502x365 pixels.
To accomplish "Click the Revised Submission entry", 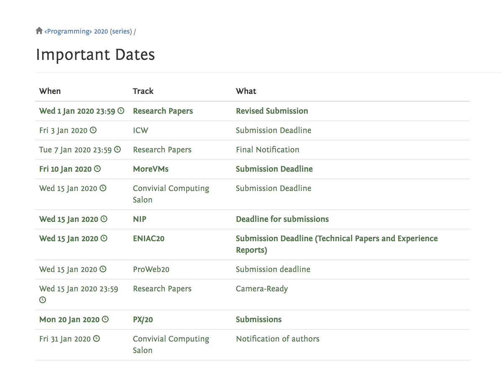I will pyautogui.click(x=272, y=111).
